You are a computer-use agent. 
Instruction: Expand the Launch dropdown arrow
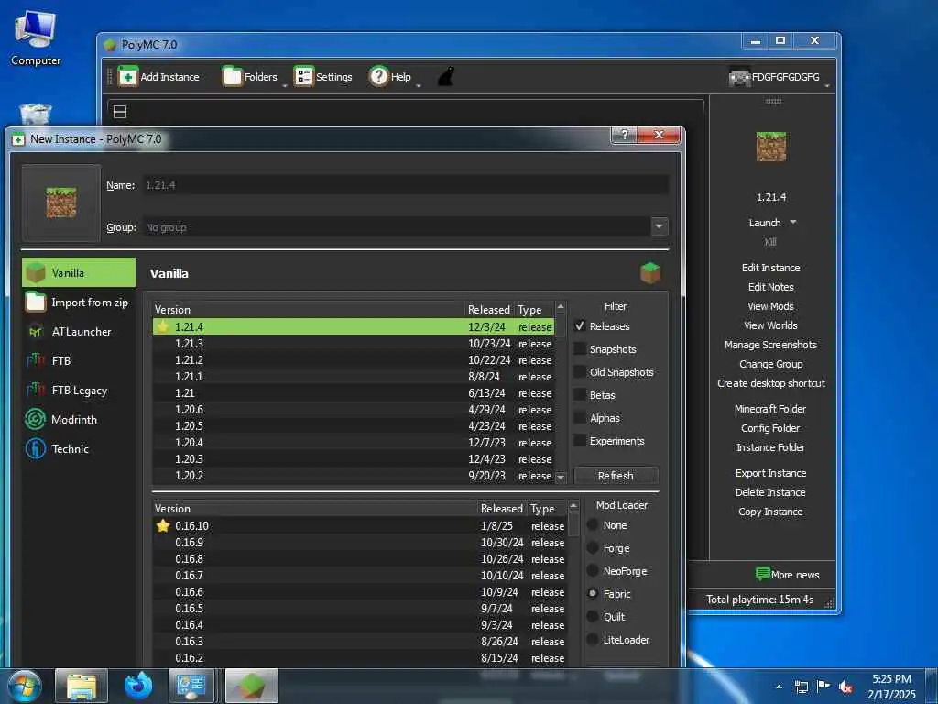click(x=793, y=222)
